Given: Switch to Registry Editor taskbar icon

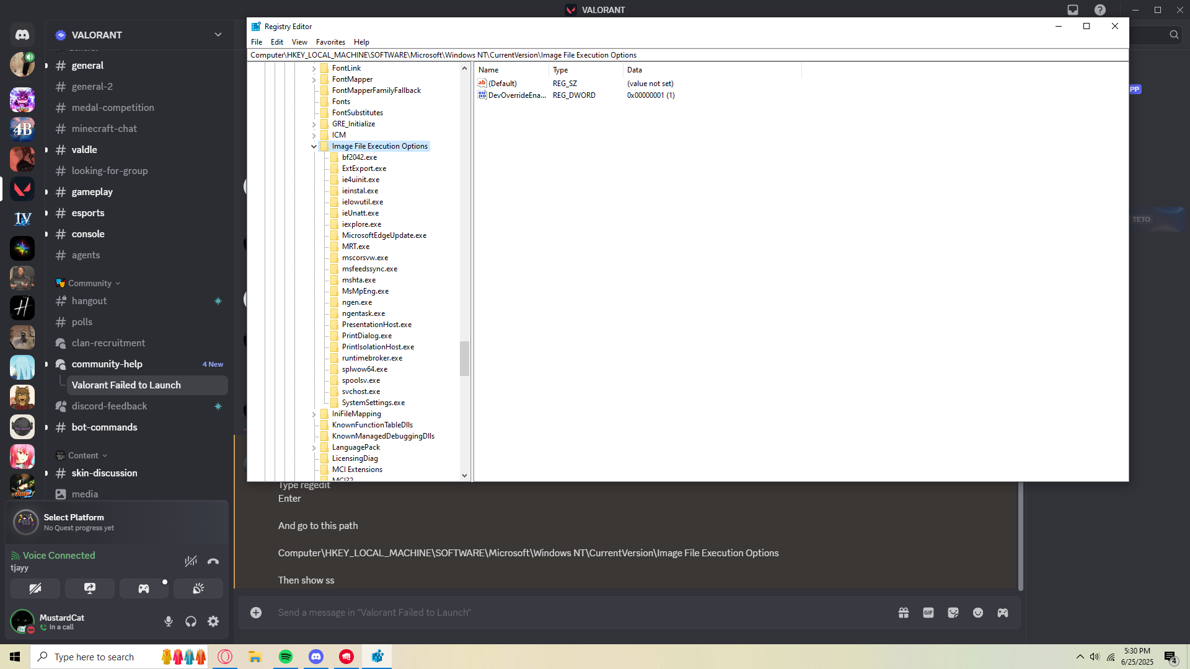Looking at the screenshot, I should (377, 657).
